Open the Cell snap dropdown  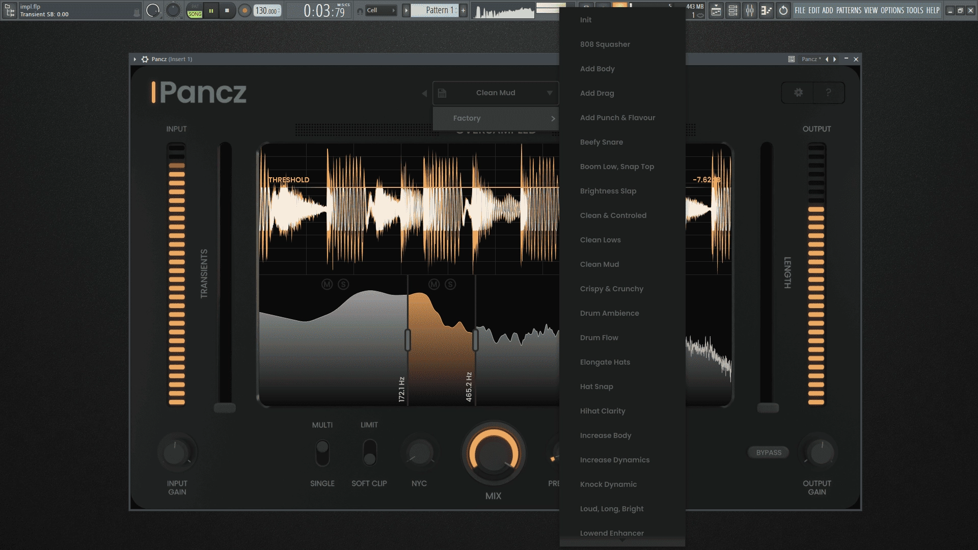tap(380, 10)
